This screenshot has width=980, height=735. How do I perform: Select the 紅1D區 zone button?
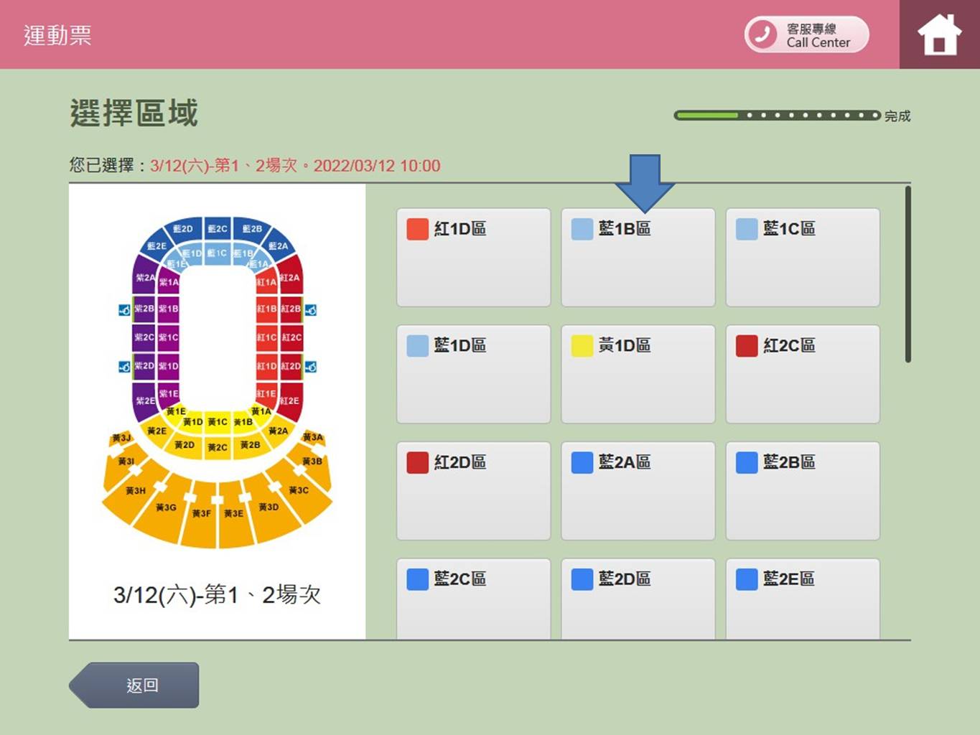(473, 257)
